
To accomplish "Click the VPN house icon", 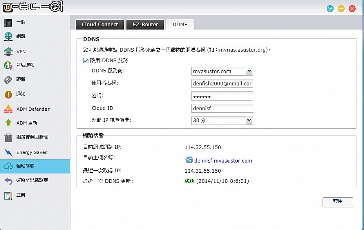I will (x=8, y=51).
